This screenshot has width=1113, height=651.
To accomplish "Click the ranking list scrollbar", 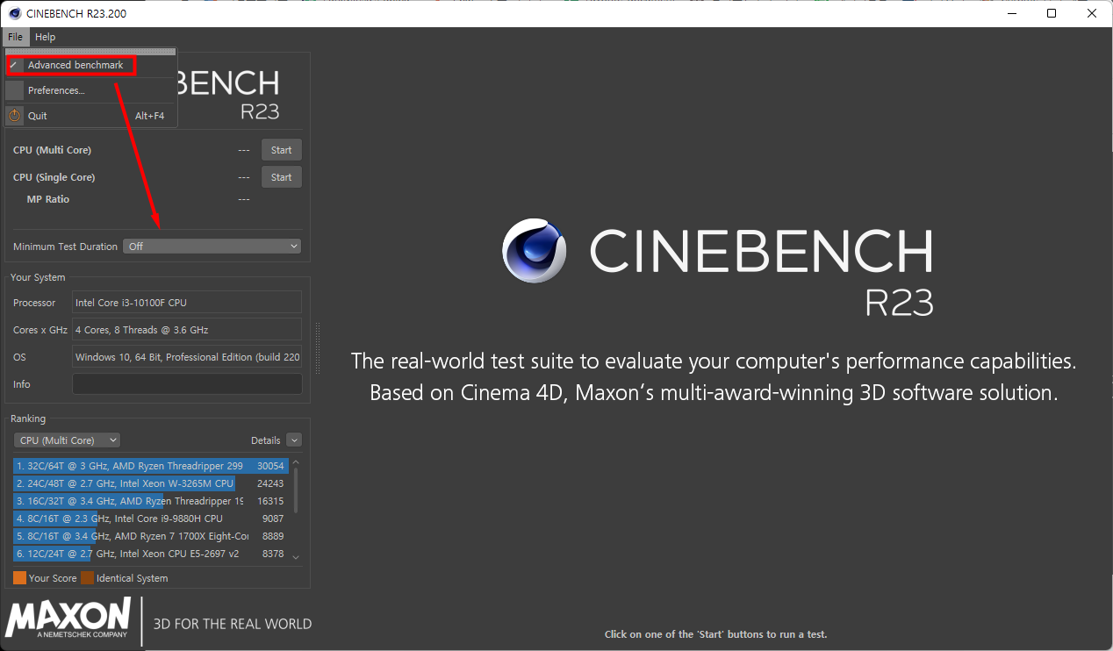I will pyautogui.click(x=296, y=490).
